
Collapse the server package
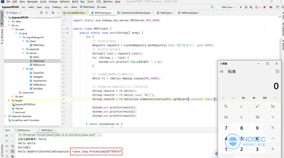23,53
